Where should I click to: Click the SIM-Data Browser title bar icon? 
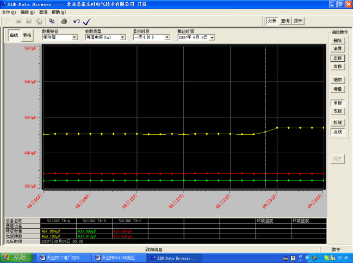pyautogui.click(x=3, y=4)
